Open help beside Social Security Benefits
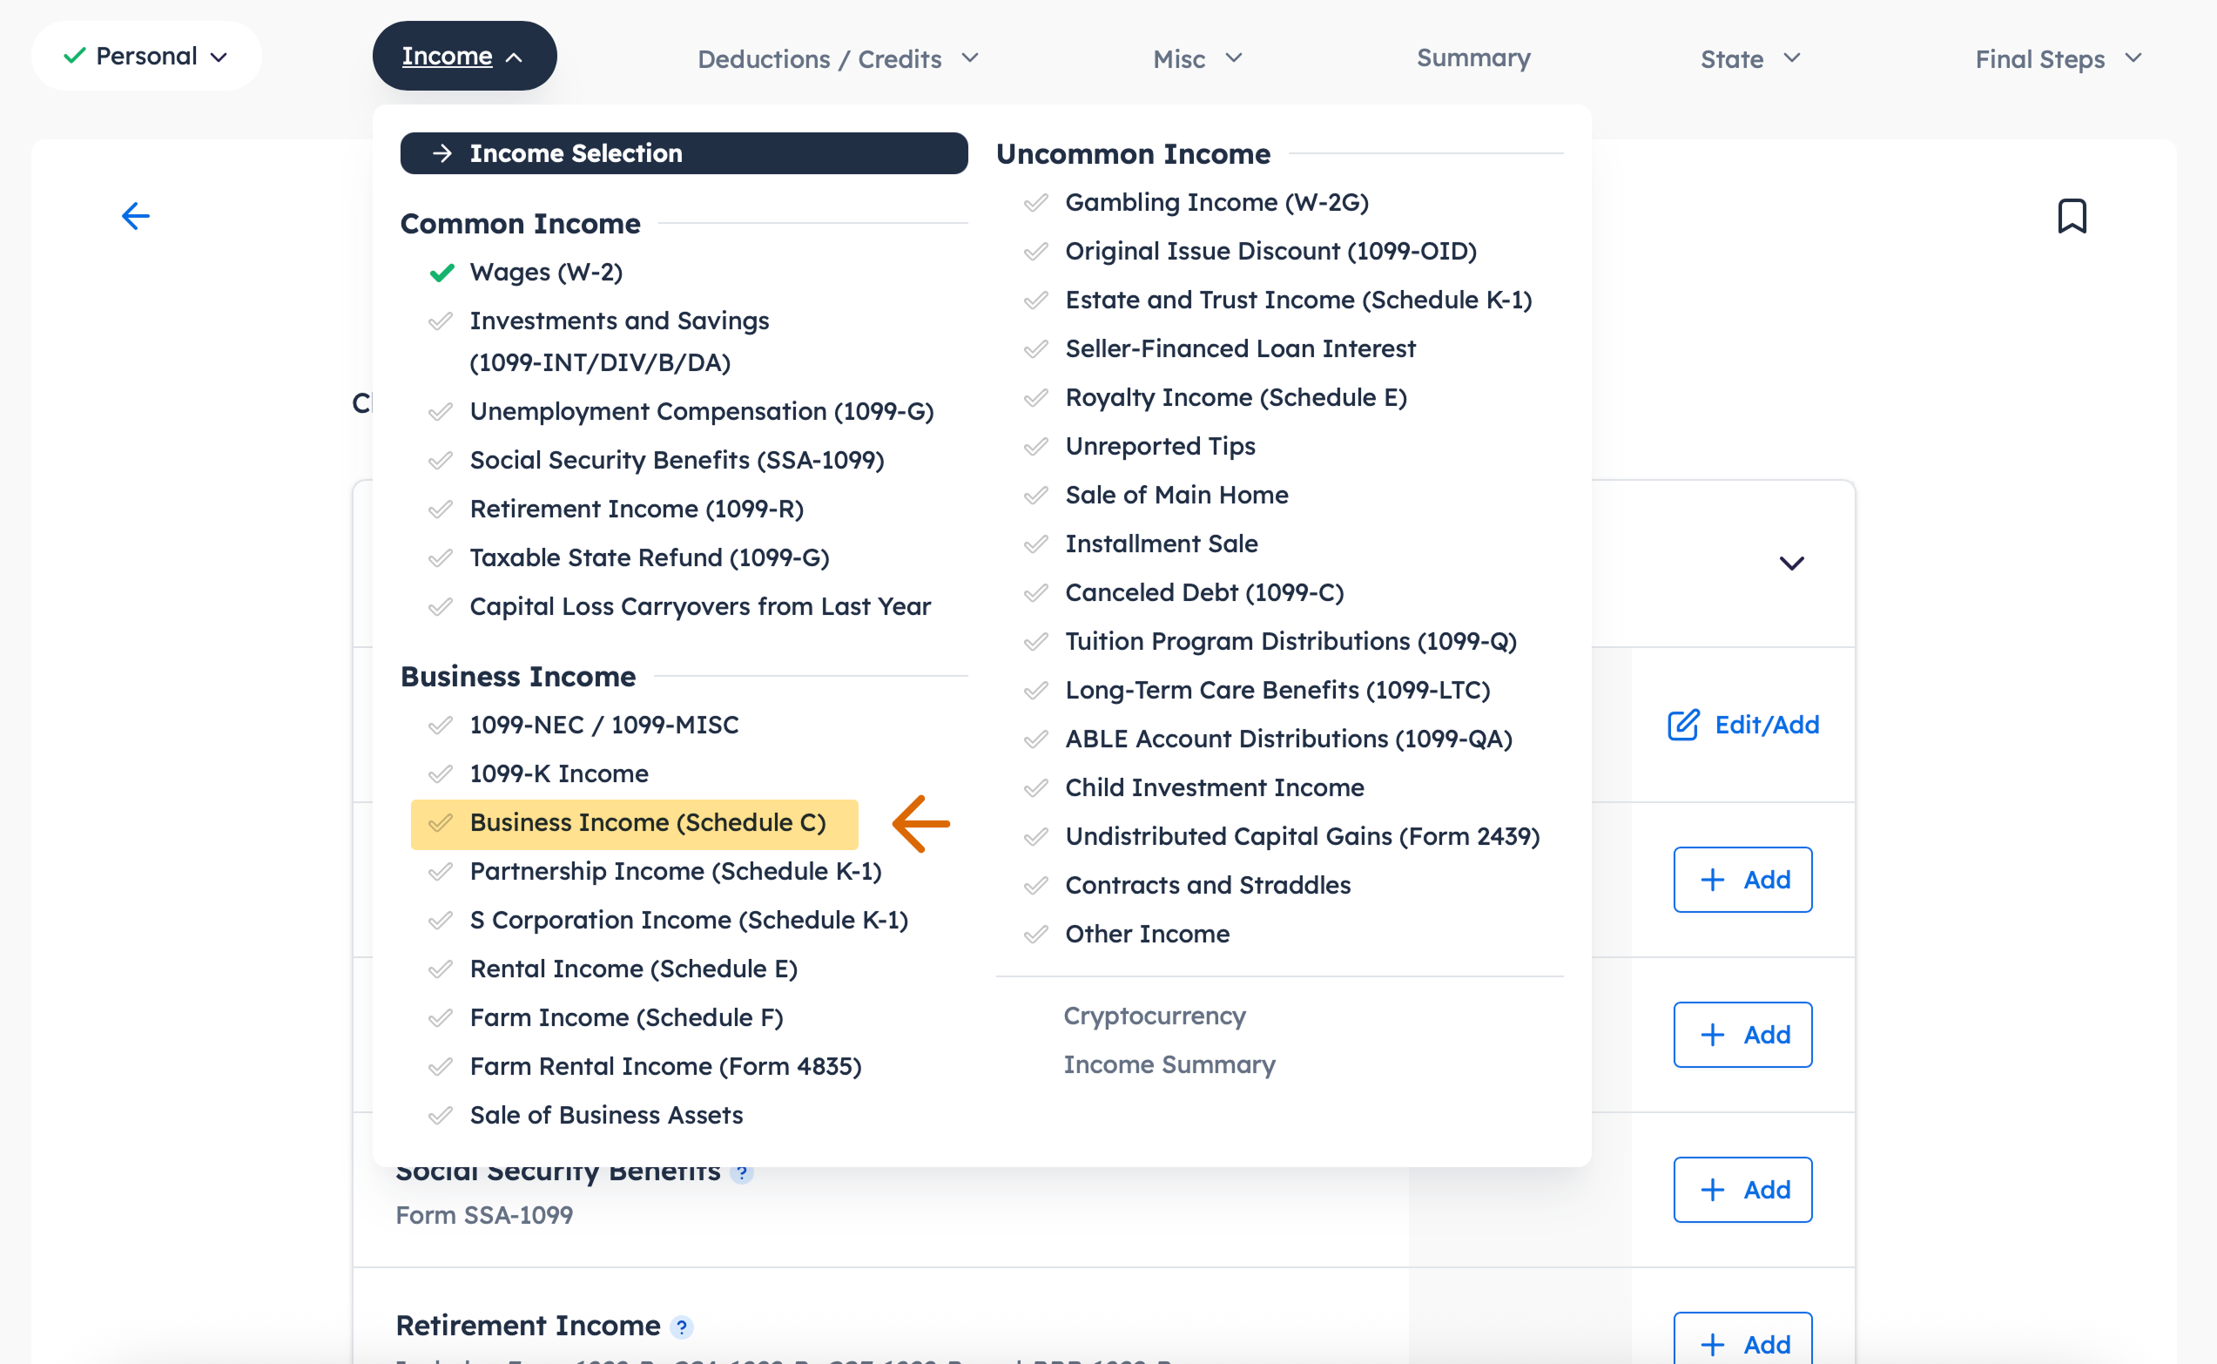The width and height of the screenshot is (2217, 1364). 742,1172
